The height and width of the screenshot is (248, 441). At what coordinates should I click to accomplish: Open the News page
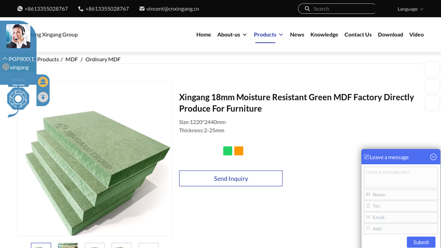click(x=297, y=35)
